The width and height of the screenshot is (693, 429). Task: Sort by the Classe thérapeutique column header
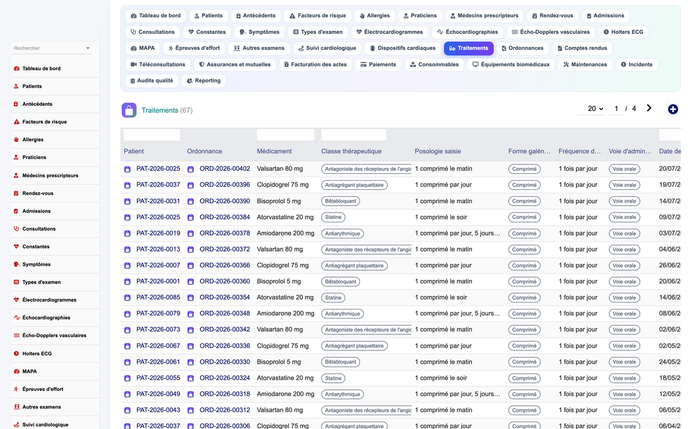351,151
